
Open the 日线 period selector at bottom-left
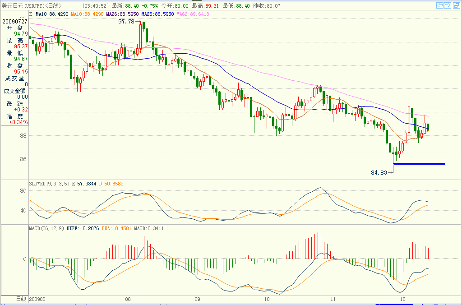(21, 299)
